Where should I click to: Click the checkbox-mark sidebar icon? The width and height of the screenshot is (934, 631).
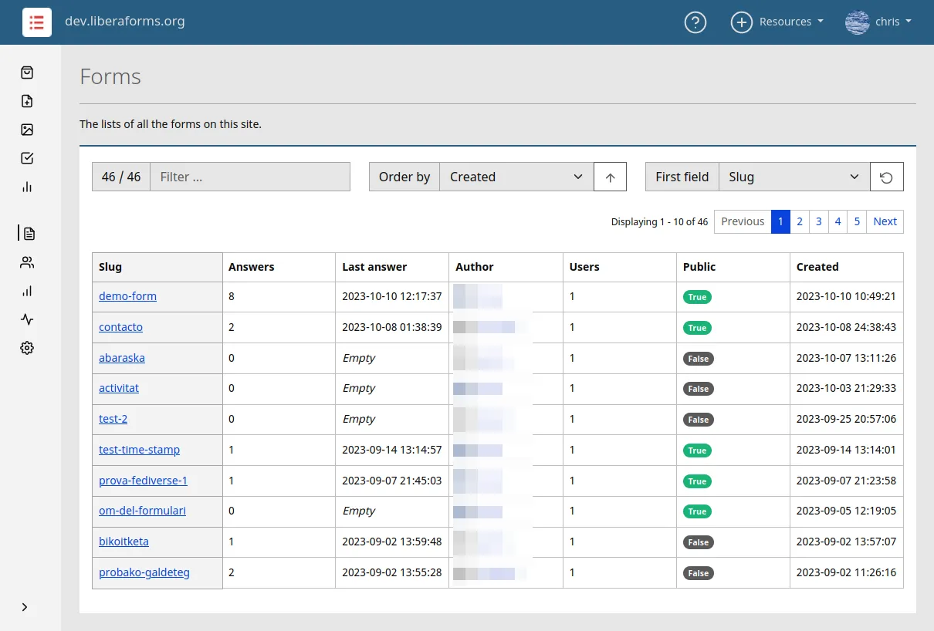point(27,158)
